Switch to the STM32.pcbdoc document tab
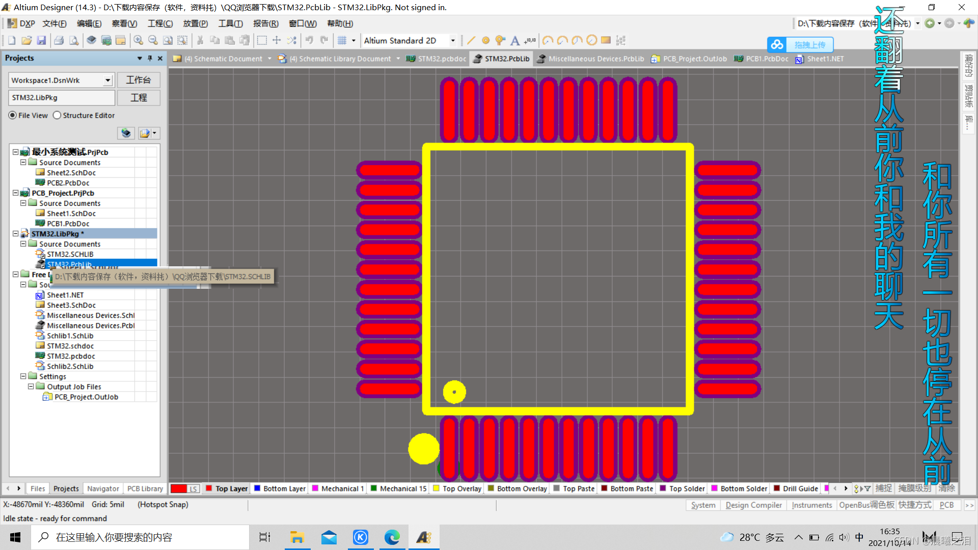Viewport: 978px width, 550px height. click(441, 59)
